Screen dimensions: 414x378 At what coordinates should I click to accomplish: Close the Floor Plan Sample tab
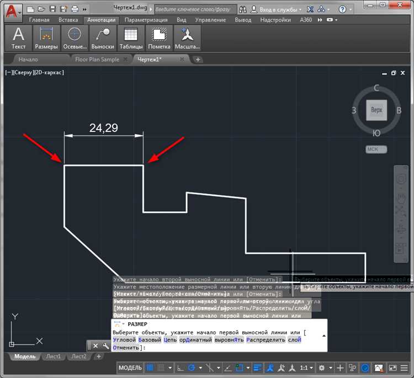point(126,59)
